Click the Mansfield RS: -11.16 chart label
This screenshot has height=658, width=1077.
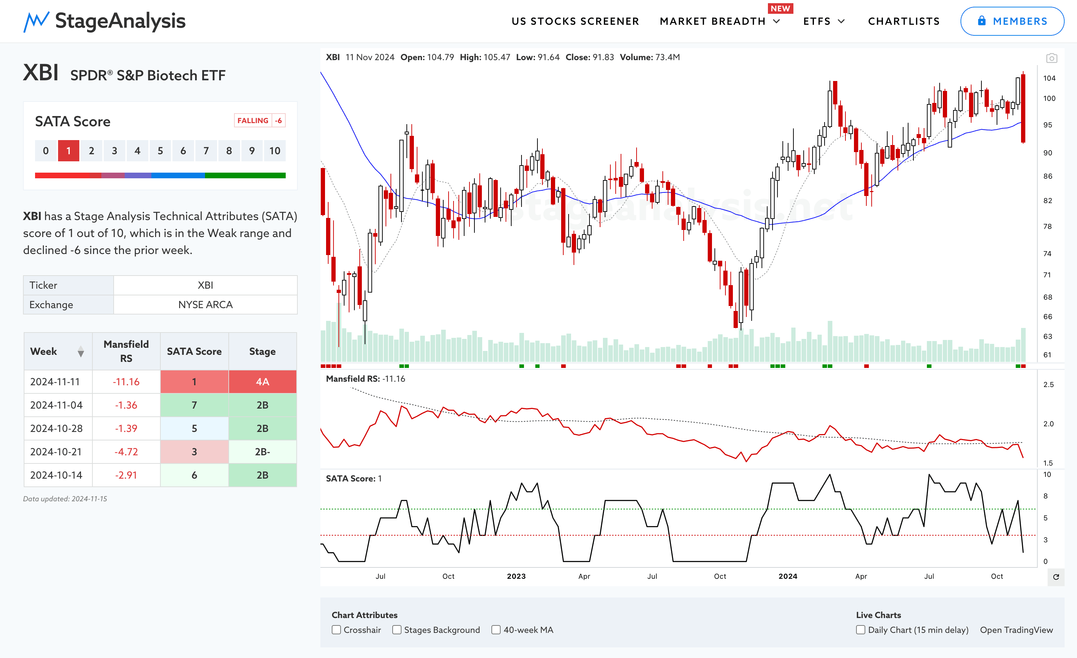[x=365, y=379]
